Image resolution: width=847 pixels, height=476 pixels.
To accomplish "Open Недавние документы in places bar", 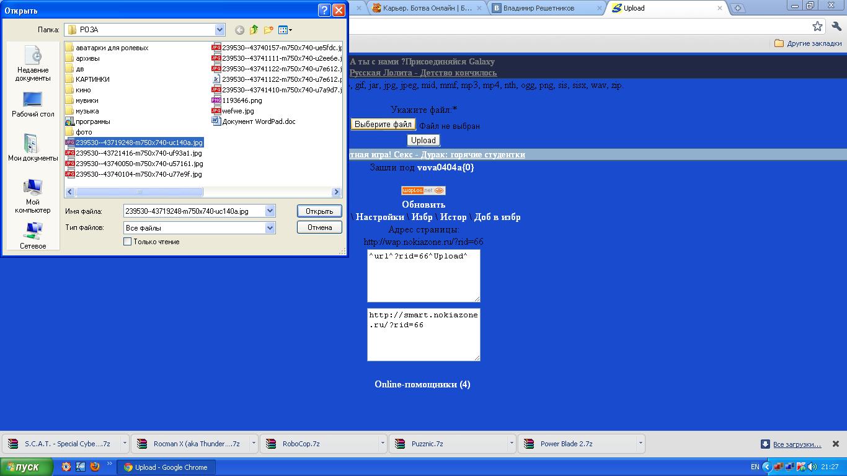I will coord(33,63).
